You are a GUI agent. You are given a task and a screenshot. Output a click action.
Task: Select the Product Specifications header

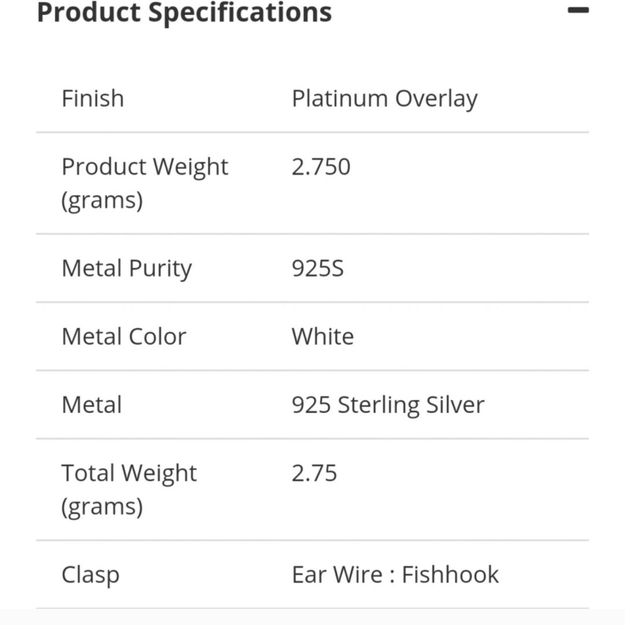(184, 13)
